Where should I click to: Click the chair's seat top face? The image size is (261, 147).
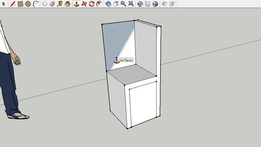pos(131,74)
